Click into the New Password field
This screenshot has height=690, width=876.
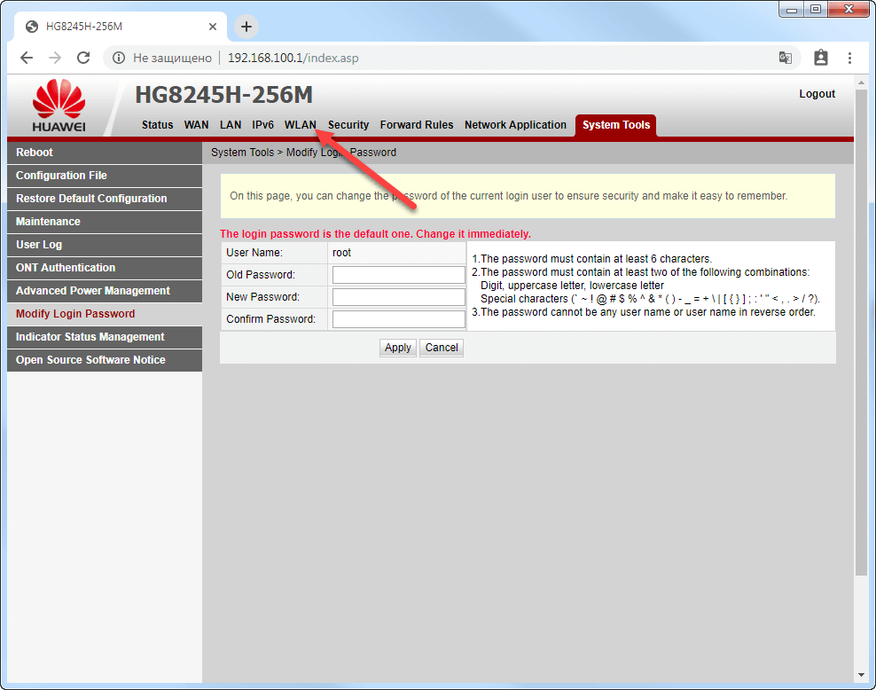(398, 297)
